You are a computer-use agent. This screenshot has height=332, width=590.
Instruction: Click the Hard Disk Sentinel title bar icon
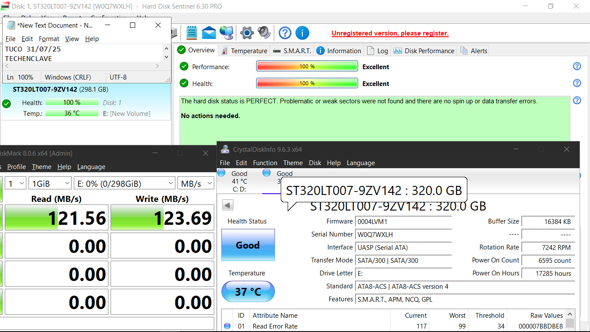5,6
